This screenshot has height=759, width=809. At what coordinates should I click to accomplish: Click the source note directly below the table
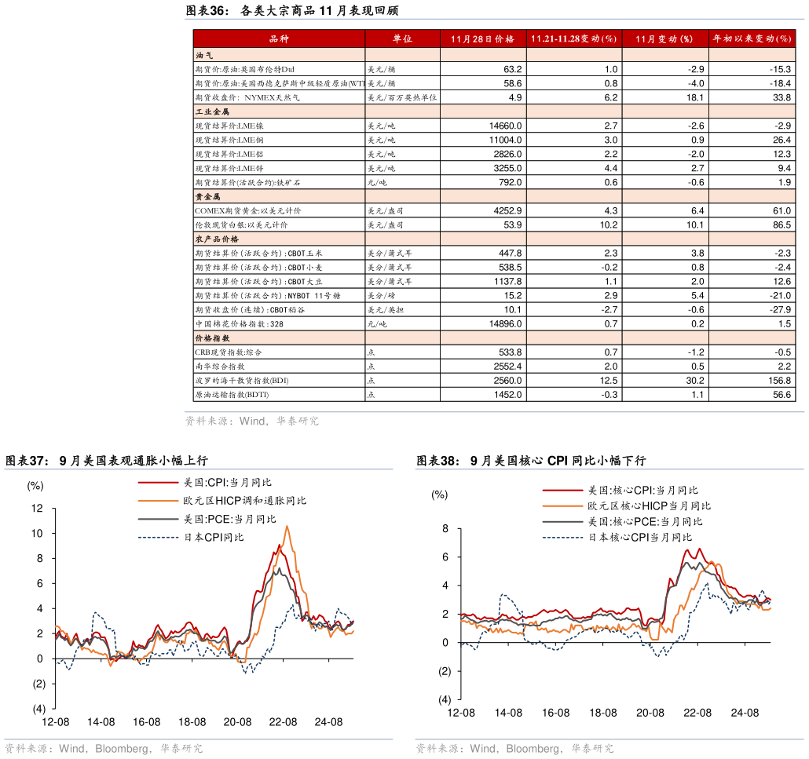pos(251,421)
